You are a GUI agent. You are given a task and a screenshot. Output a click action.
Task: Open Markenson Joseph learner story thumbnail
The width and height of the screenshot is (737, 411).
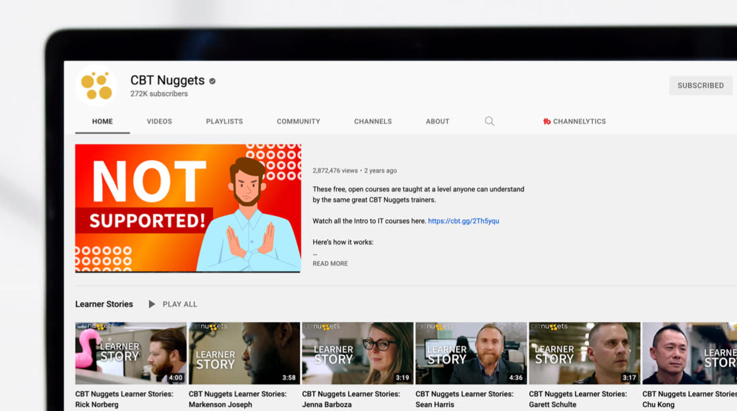244,353
